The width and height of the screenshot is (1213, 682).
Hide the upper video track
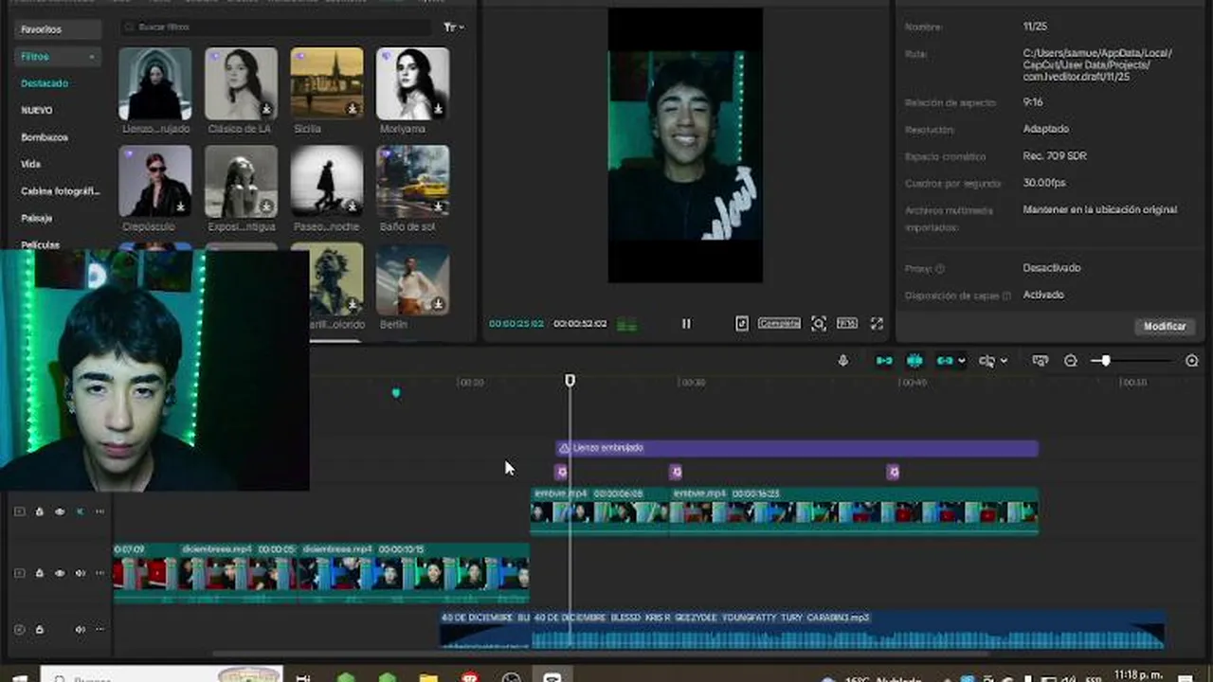pos(60,512)
